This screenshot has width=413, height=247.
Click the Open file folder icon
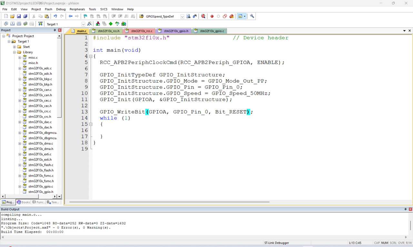pyautogui.click(x=12, y=16)
